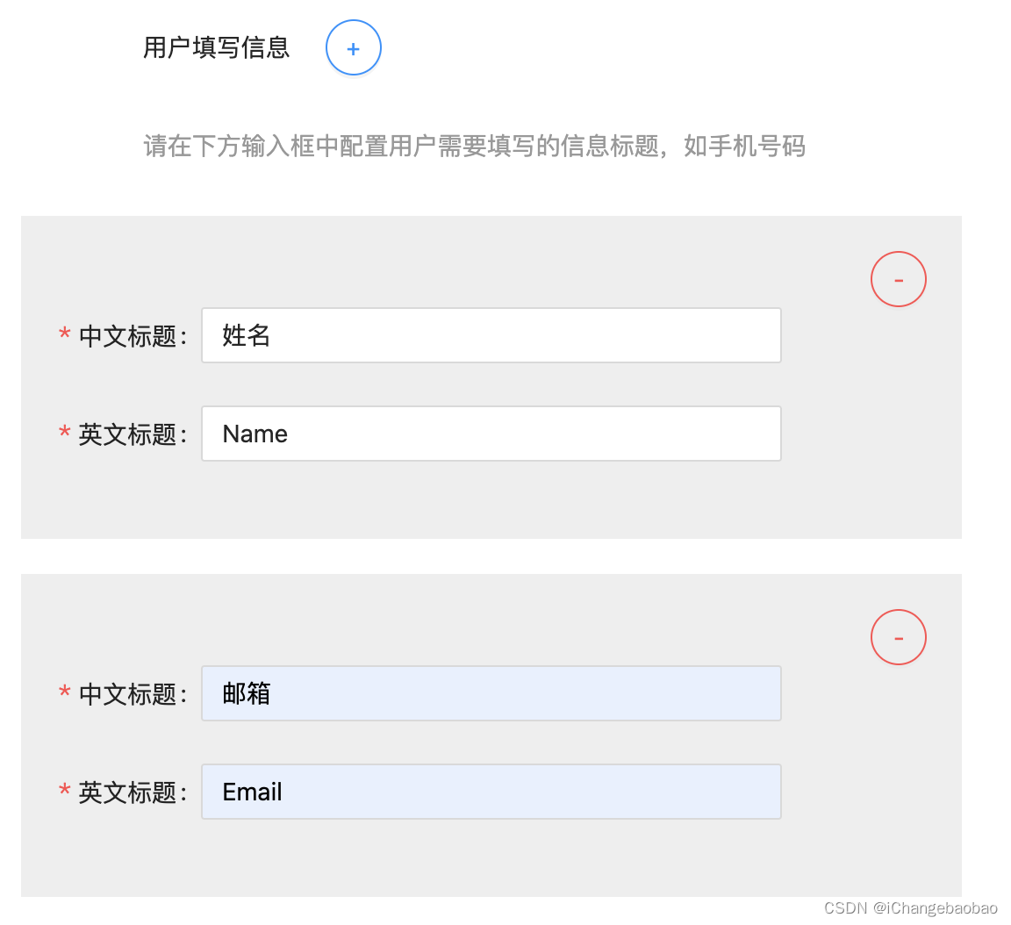Click the minus icon in the top gray card
The height and width of the screenshot is (925, 1011).
[x=898, y=278]
